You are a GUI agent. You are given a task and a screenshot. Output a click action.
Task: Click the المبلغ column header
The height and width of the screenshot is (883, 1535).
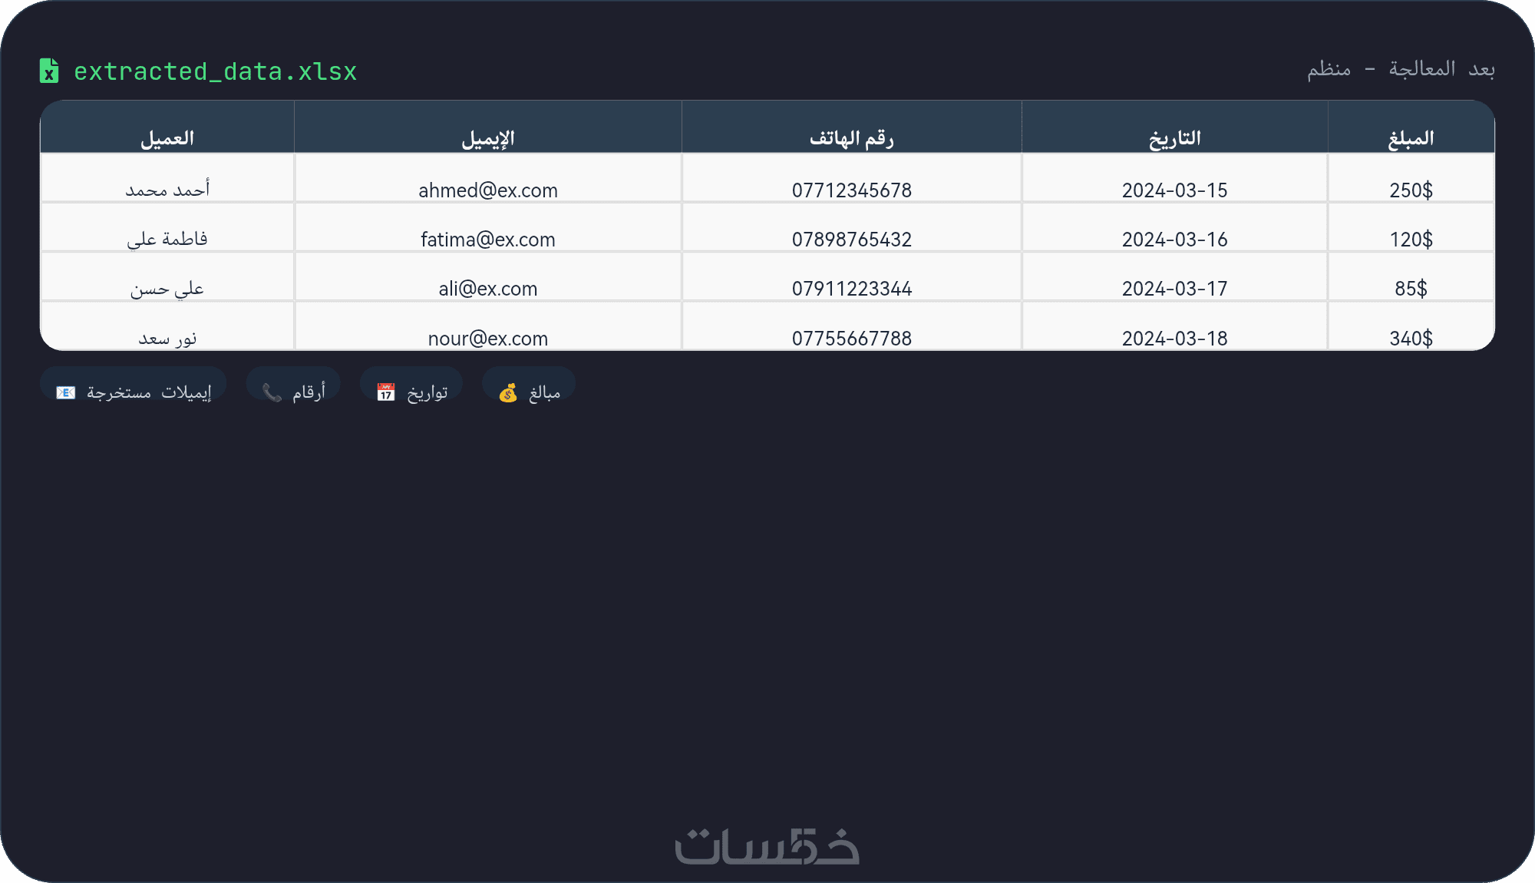[x=1411, y=138]
